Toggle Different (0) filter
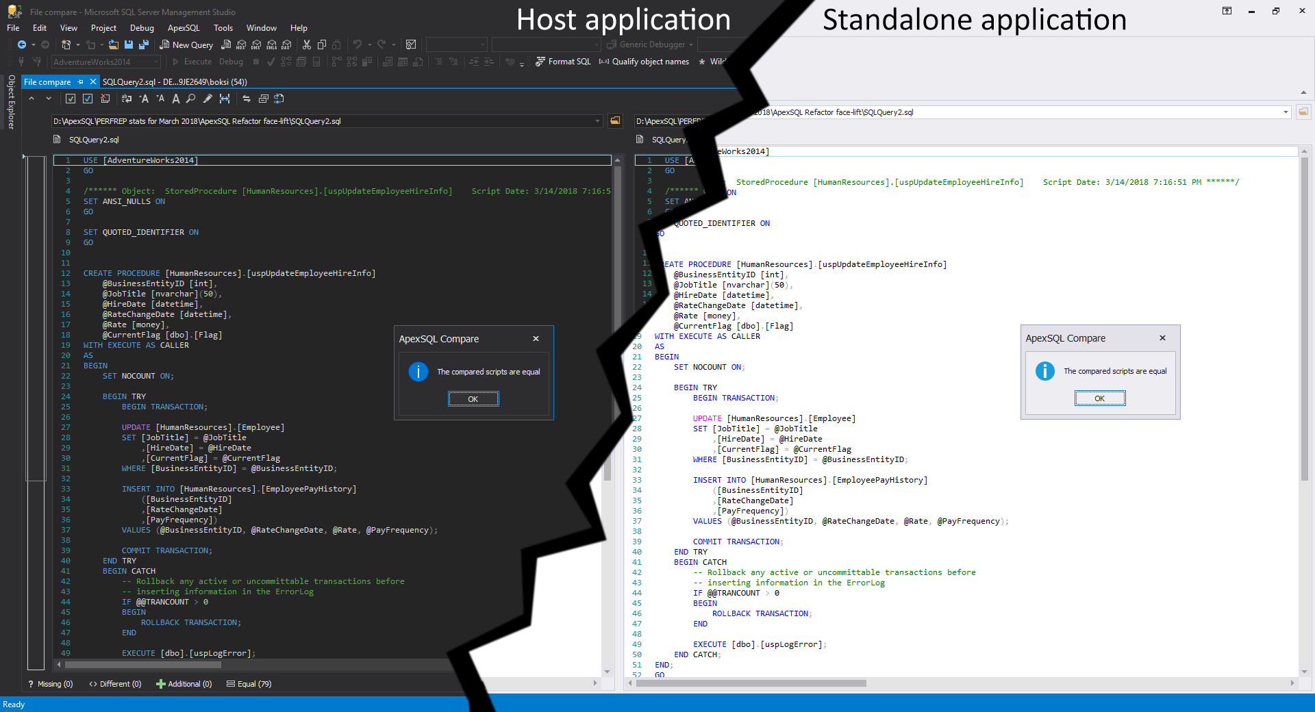1315x712 pixels. click(115, 684)
